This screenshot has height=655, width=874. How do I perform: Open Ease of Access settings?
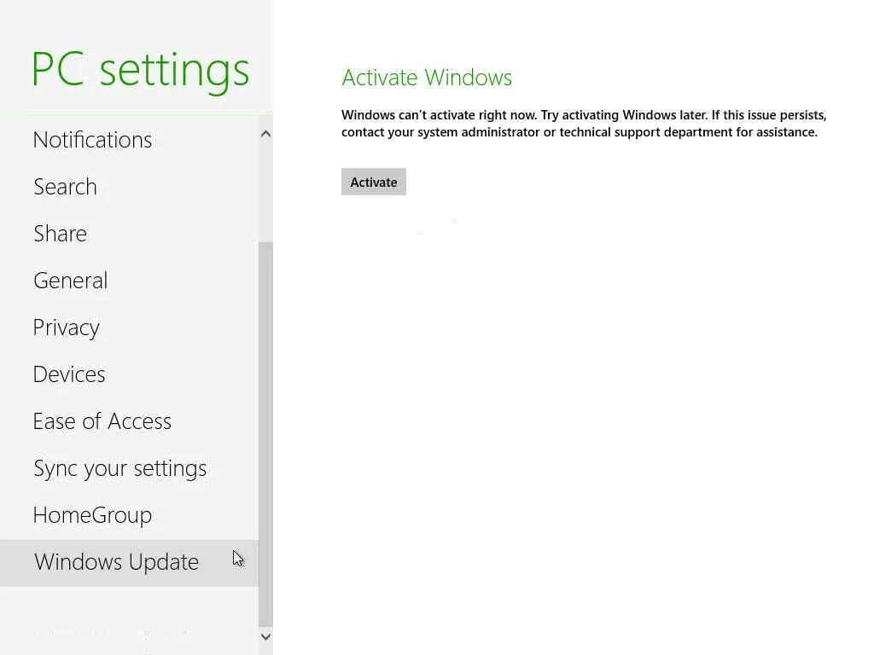130,421
